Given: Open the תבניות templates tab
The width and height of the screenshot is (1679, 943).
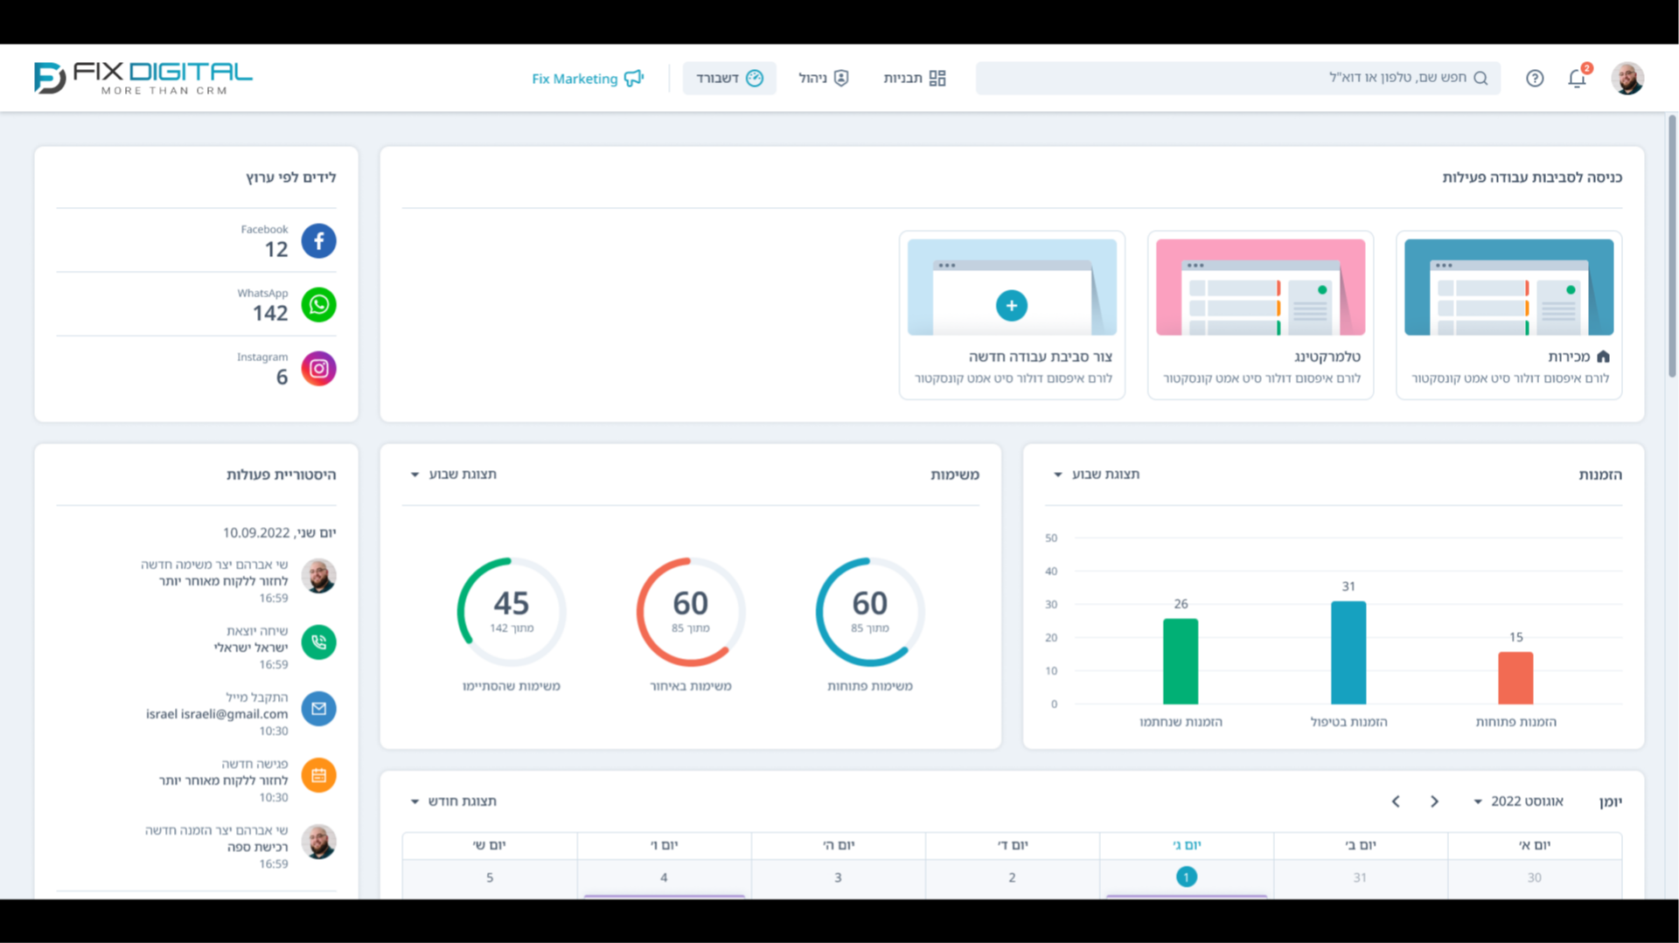Looking at the screenshot, I should pyautogui.click(x=915, y=78).
